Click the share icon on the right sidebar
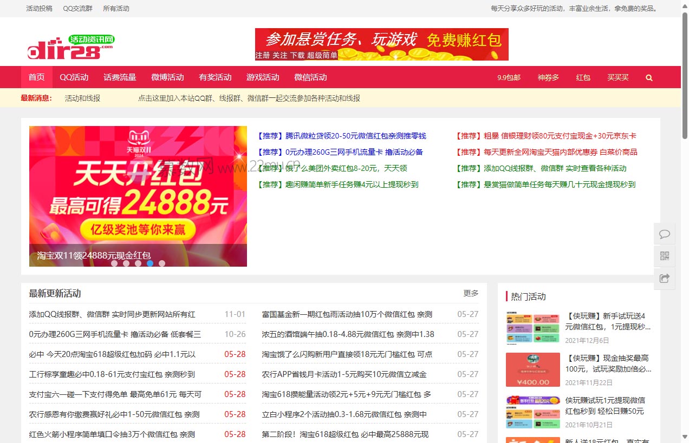Viewport: 689px width, 443px height. [x=664, y=277]
